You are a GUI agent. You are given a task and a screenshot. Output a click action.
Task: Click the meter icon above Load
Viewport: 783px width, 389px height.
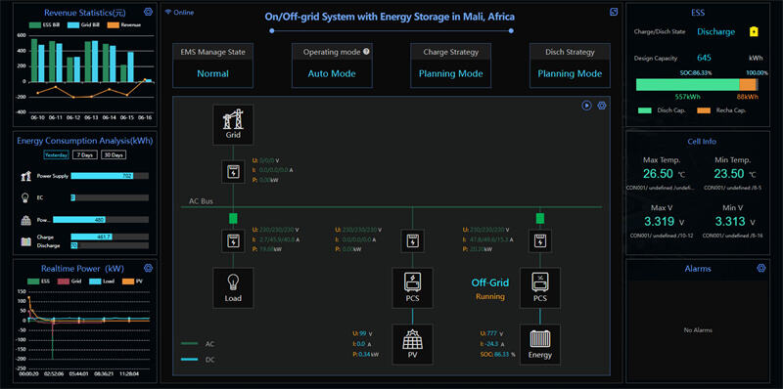[233, 240]
